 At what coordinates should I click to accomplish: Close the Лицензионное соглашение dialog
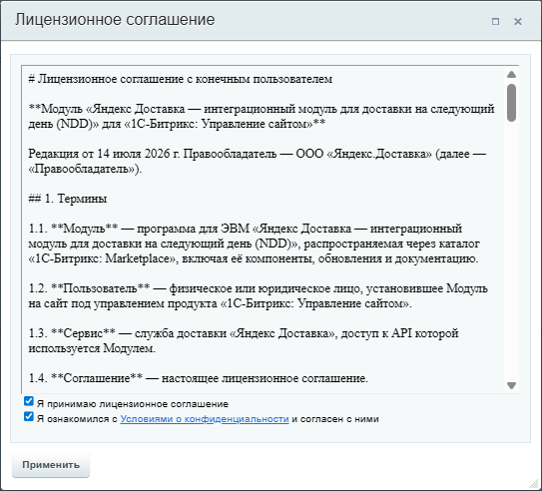click(517, 21)
